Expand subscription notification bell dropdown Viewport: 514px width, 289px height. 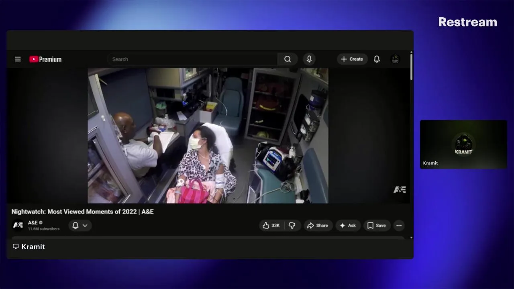click(x=80, y=226)
